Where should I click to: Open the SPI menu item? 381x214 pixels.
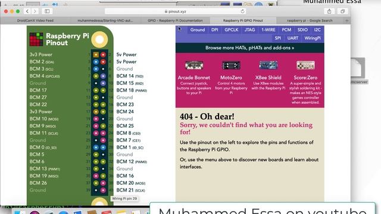click(278, 38)
